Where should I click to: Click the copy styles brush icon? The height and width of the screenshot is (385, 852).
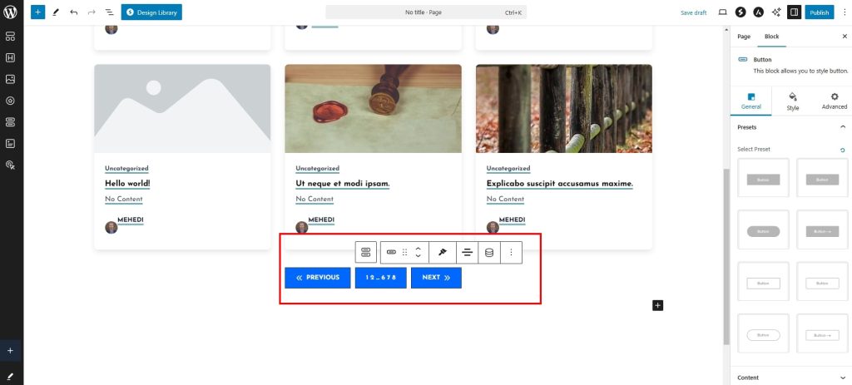point(442,252)
